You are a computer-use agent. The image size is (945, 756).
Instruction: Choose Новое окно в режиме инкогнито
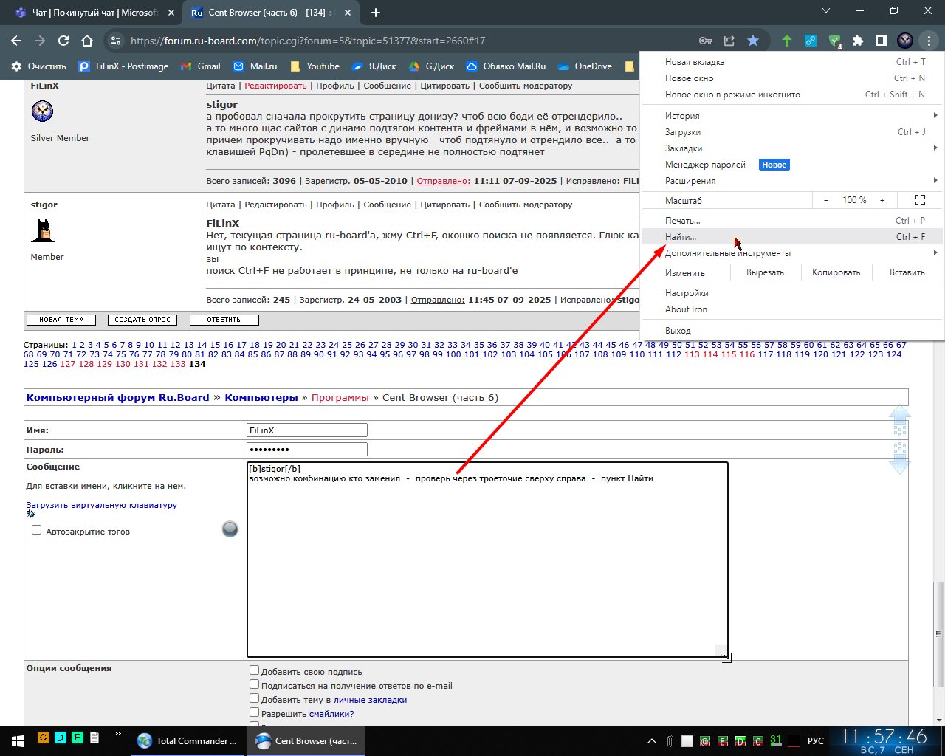coord(792,94)
